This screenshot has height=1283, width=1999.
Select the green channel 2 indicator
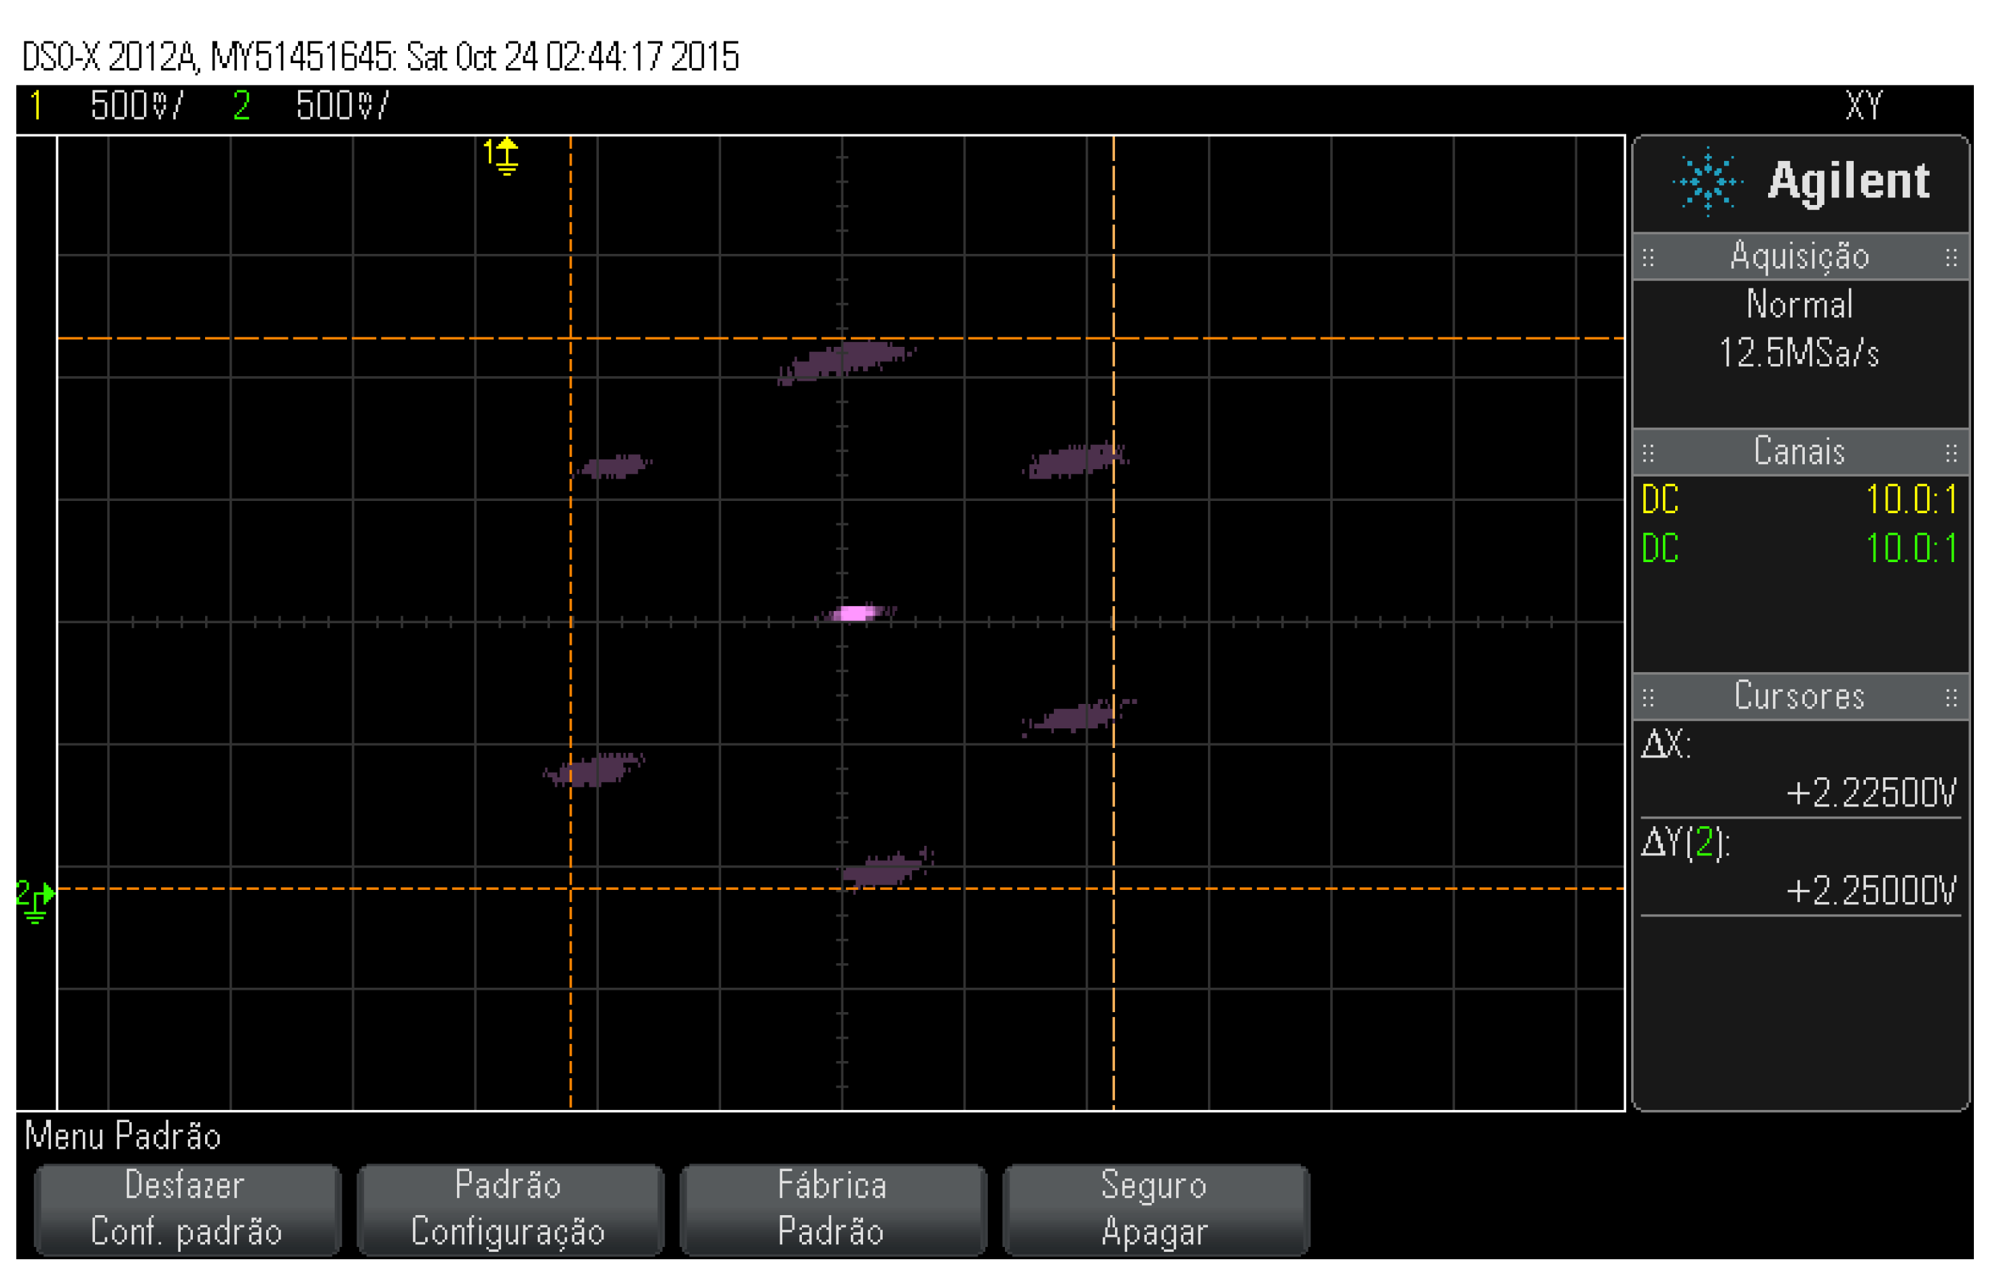pyautogui.click(x=242, y=106)
